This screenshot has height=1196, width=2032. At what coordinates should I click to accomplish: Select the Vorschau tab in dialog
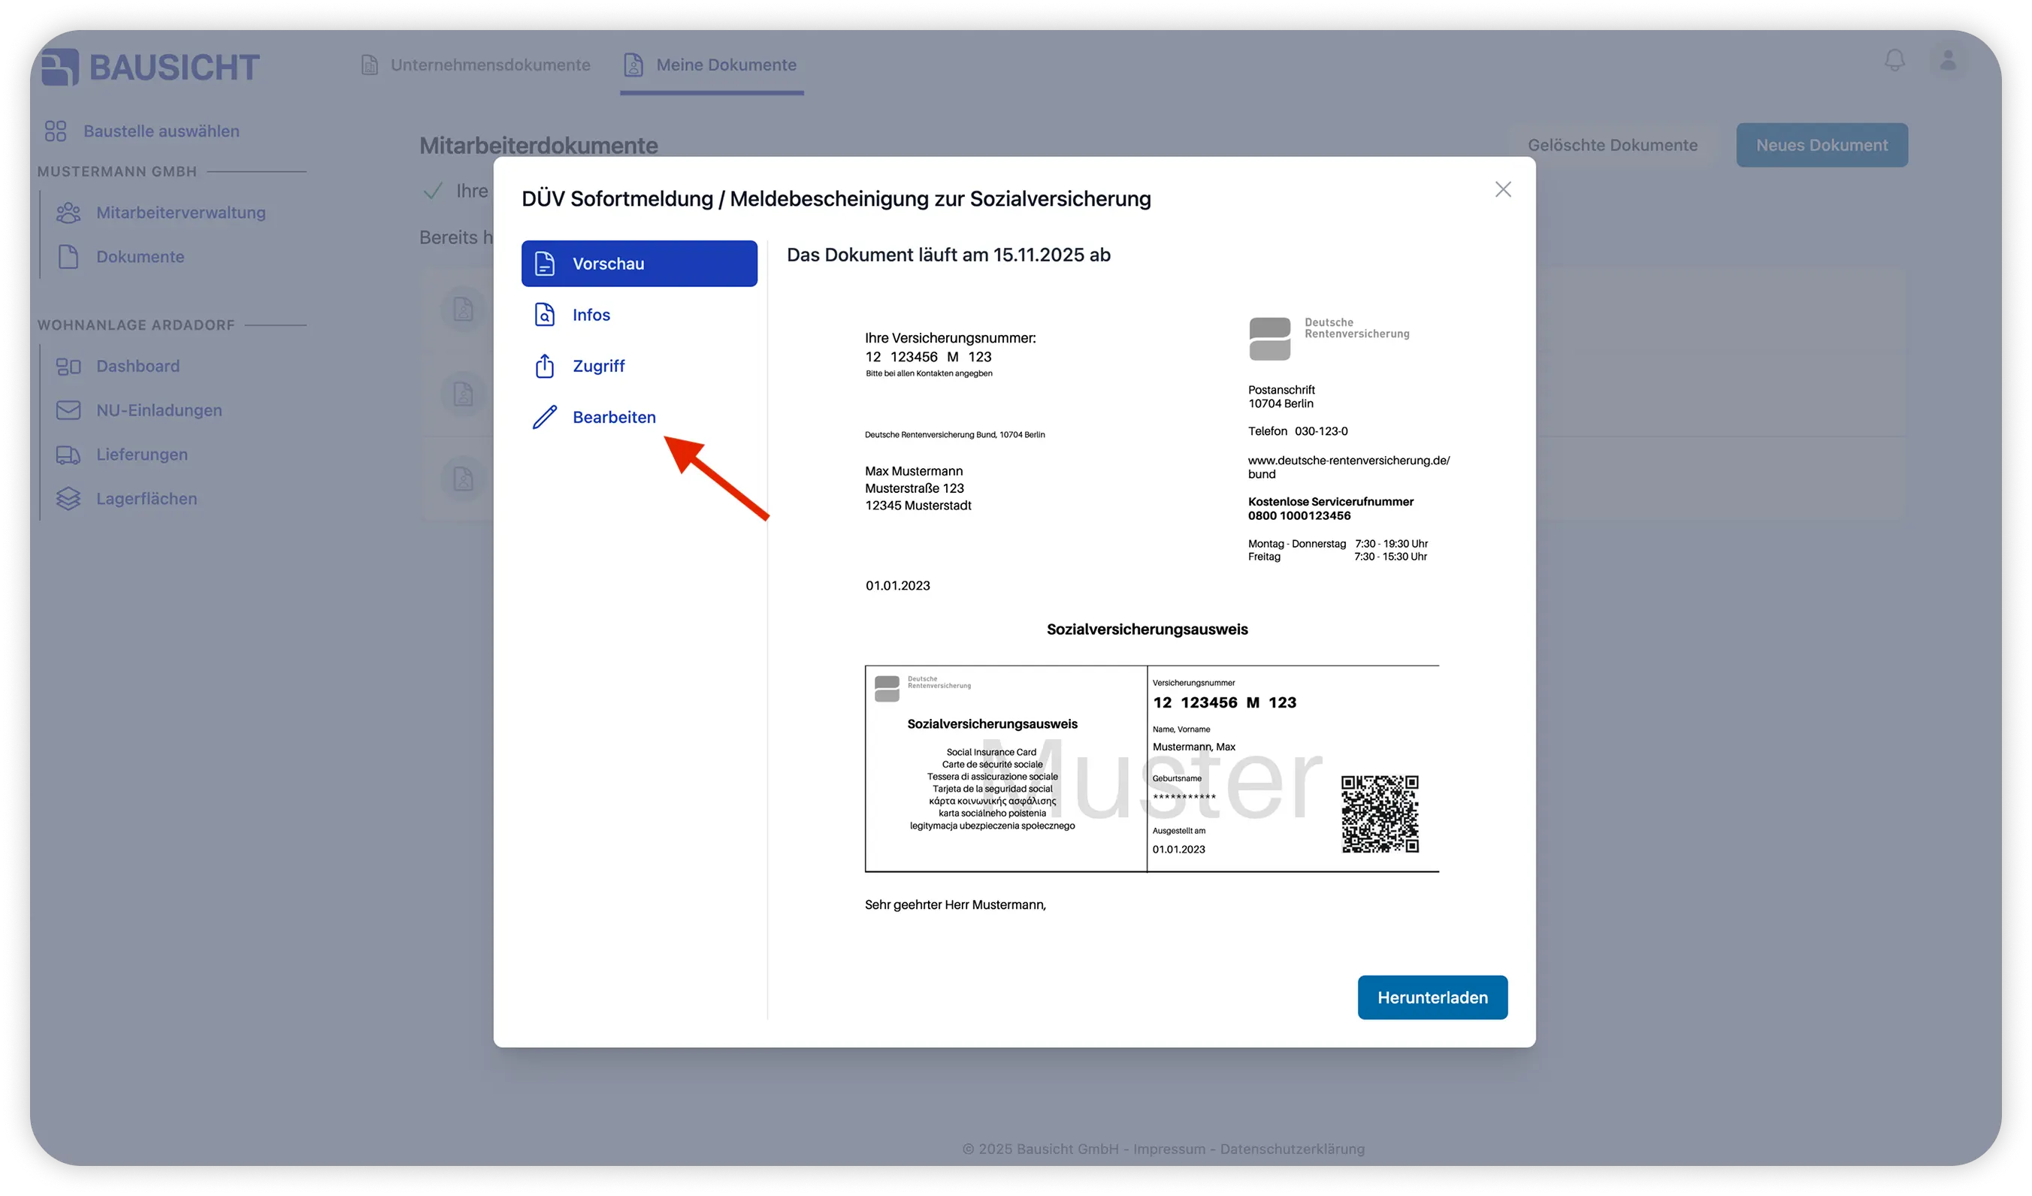click(640, 264)
